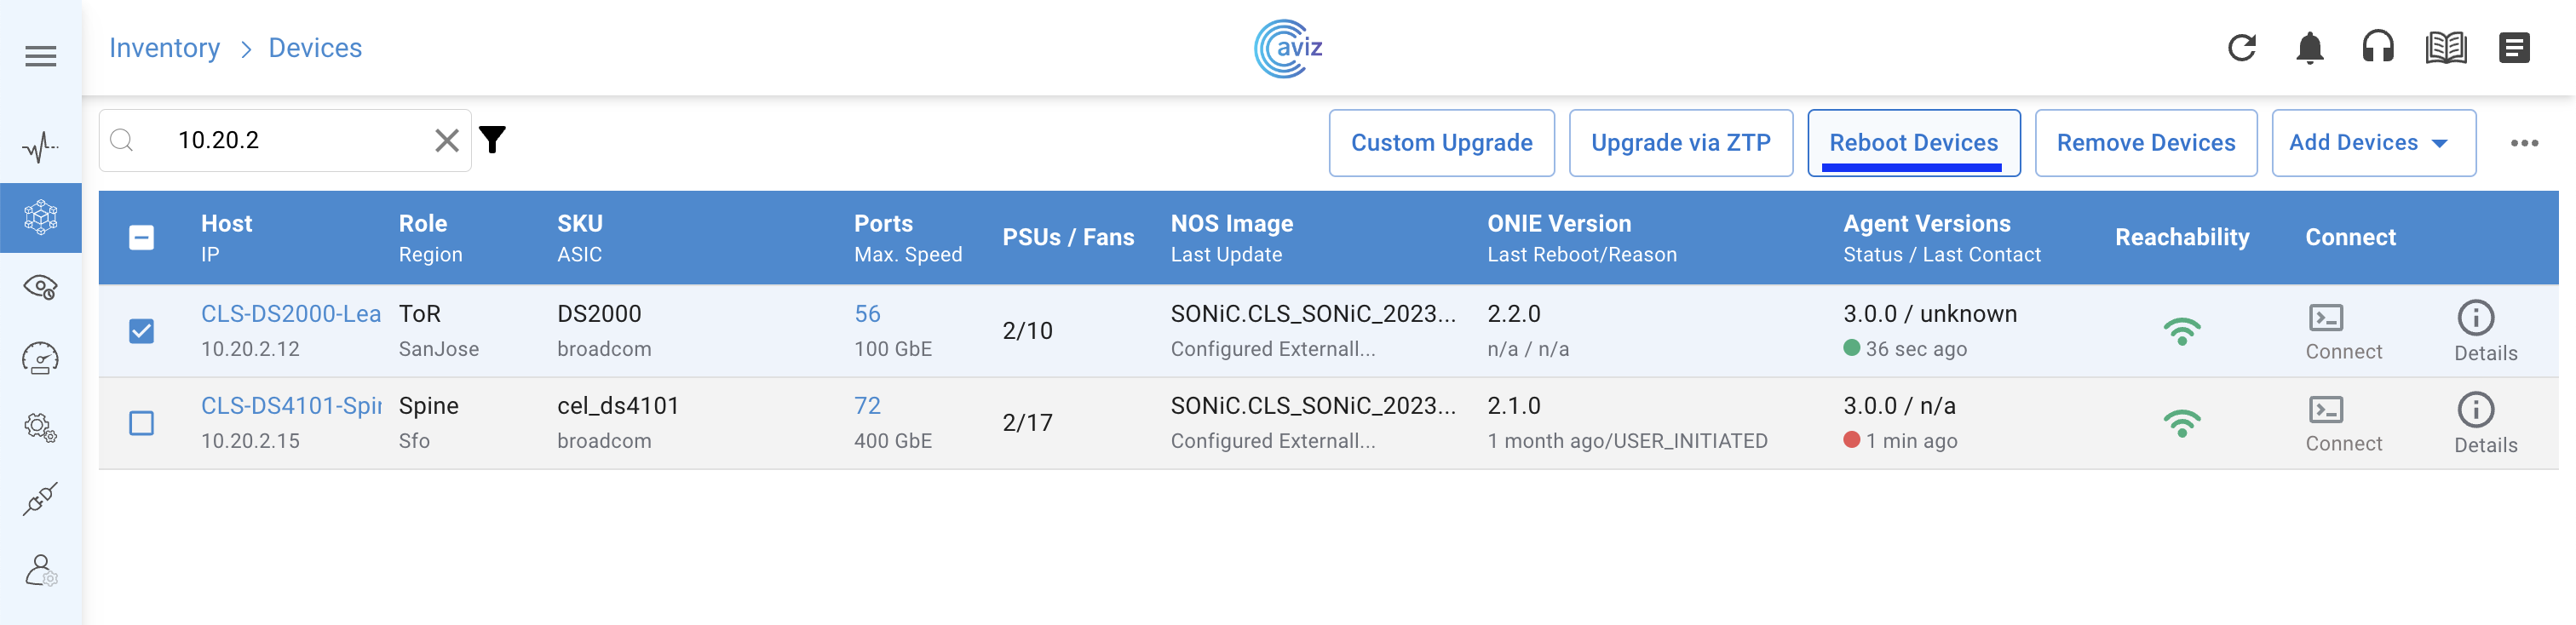The width and height of the screenshot is (2576, 625).
Task: Open the three-dots more options menu
Action: pyautogui.click(x=2523, y=143)
